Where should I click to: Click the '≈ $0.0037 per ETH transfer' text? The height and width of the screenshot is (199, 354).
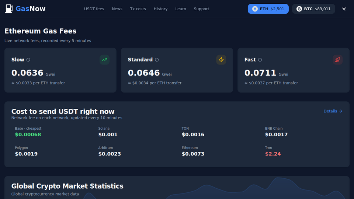(271, 83)
